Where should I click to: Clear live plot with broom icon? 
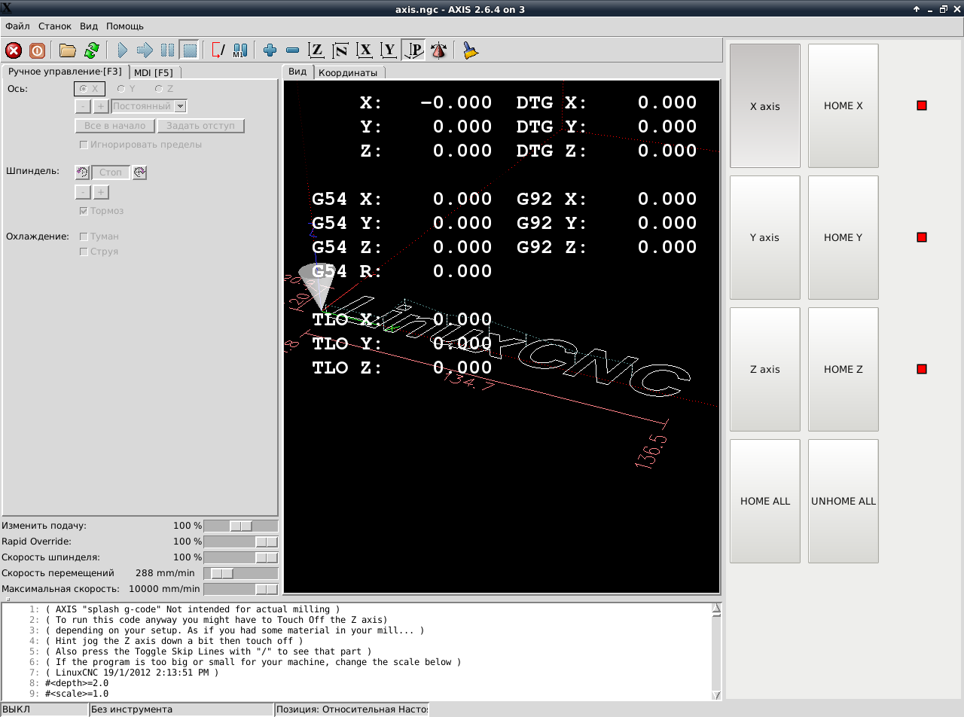tap(471, 50)
